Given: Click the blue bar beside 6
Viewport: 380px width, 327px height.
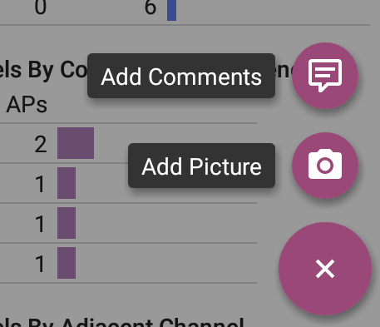Looking at the screenshot, I should 171,10.
